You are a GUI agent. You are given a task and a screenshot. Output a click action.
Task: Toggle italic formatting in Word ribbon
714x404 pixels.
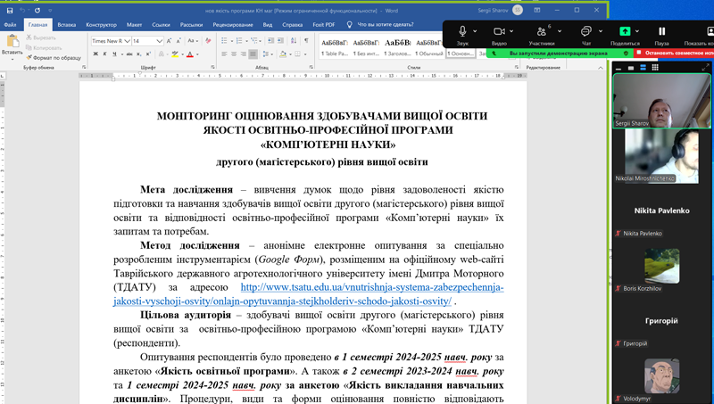pos(104,54)
